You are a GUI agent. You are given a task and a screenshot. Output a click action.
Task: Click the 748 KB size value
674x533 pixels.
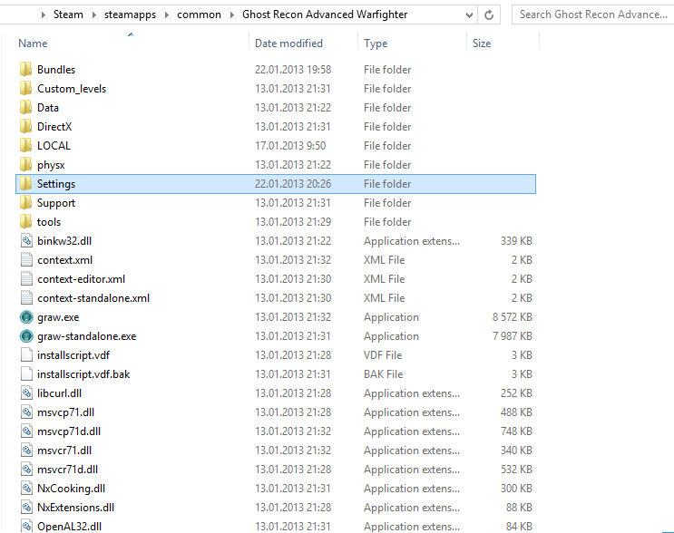[516, 431]
